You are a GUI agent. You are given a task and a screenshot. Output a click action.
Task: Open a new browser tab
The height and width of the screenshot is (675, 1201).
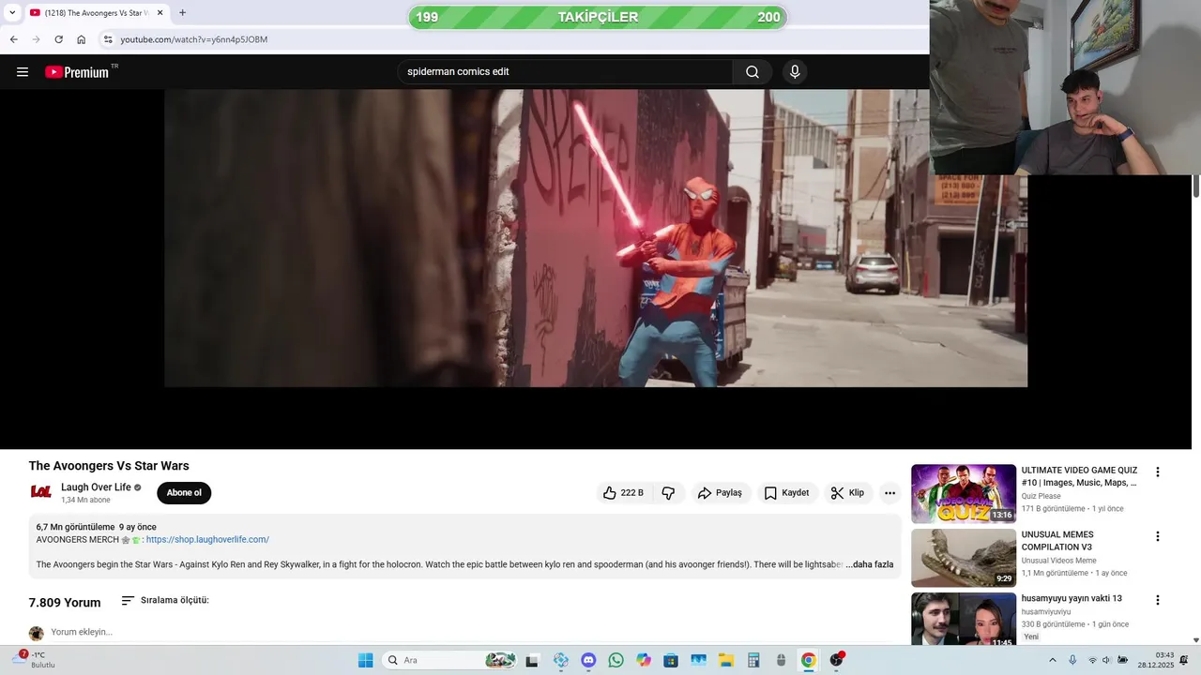[x=182, y=13]
